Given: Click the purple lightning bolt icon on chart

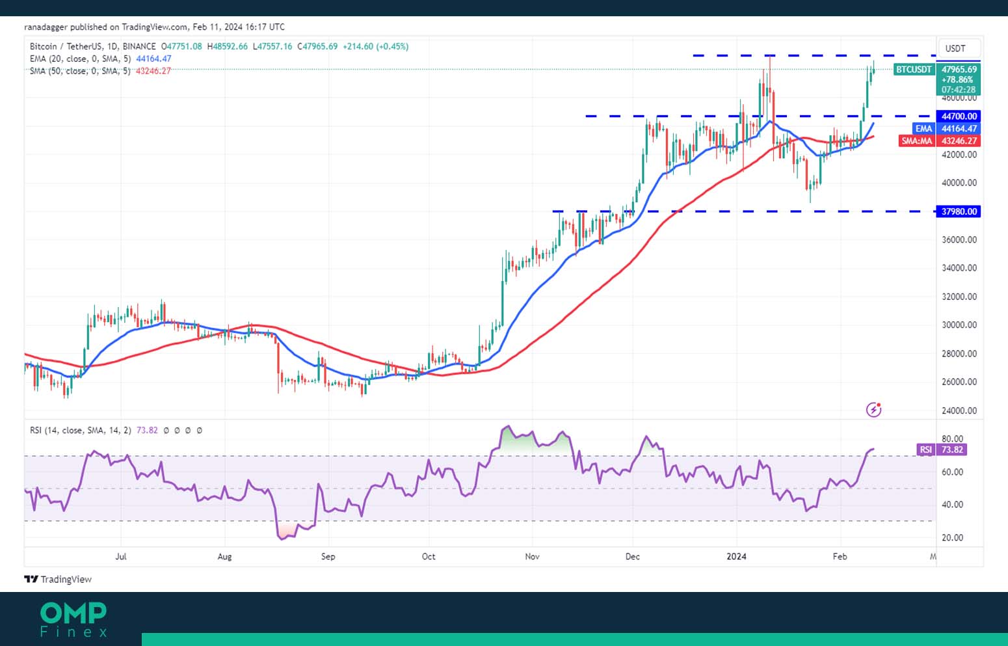Looking at the screenshot, I should click(873, 409).
